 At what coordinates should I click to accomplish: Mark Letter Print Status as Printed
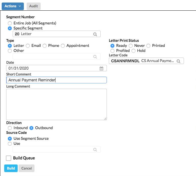click(148, 45)
